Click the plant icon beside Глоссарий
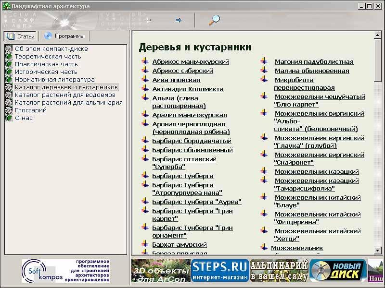Viewport: 385px width, 288px height. click(8, 110)
